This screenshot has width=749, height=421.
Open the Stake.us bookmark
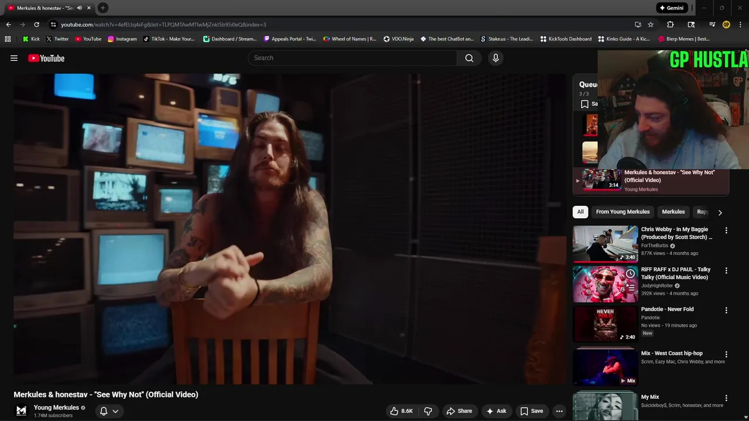(x=507, y=39)
